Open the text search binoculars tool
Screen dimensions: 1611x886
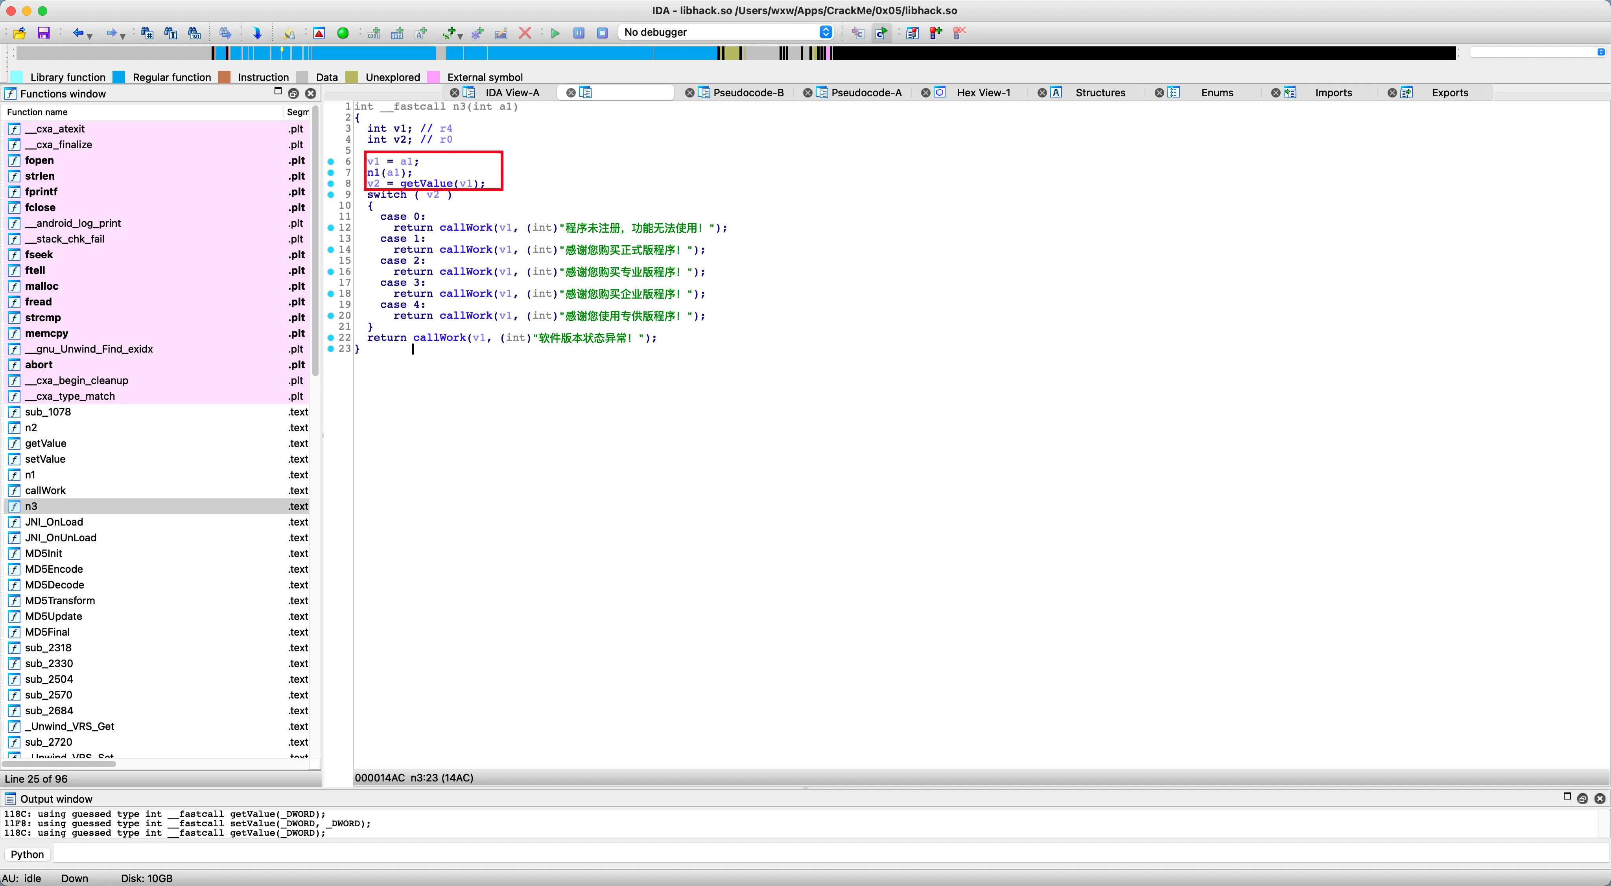click(x=171, y=33)
